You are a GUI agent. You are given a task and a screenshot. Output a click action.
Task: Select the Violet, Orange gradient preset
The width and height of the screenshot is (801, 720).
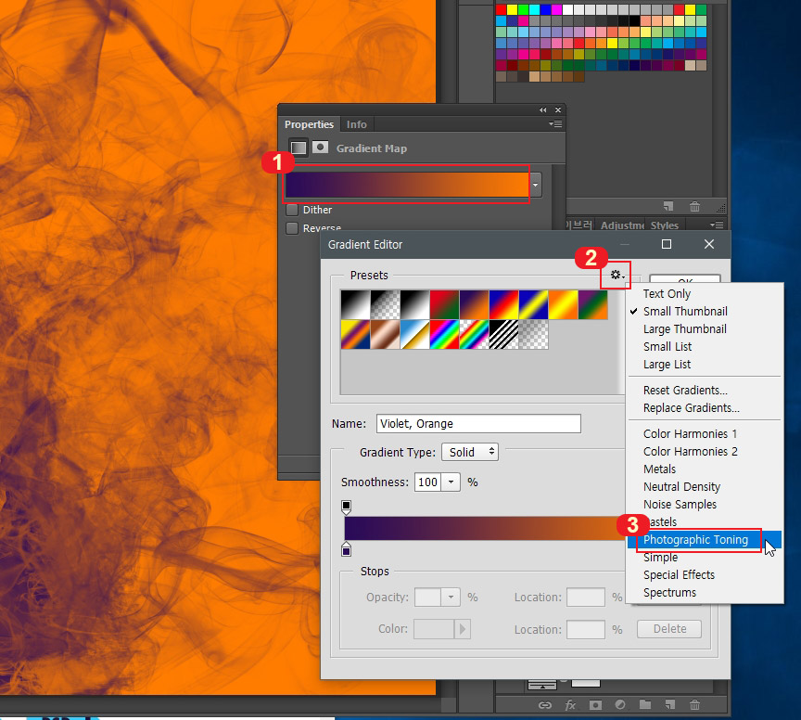click(474, 304)
